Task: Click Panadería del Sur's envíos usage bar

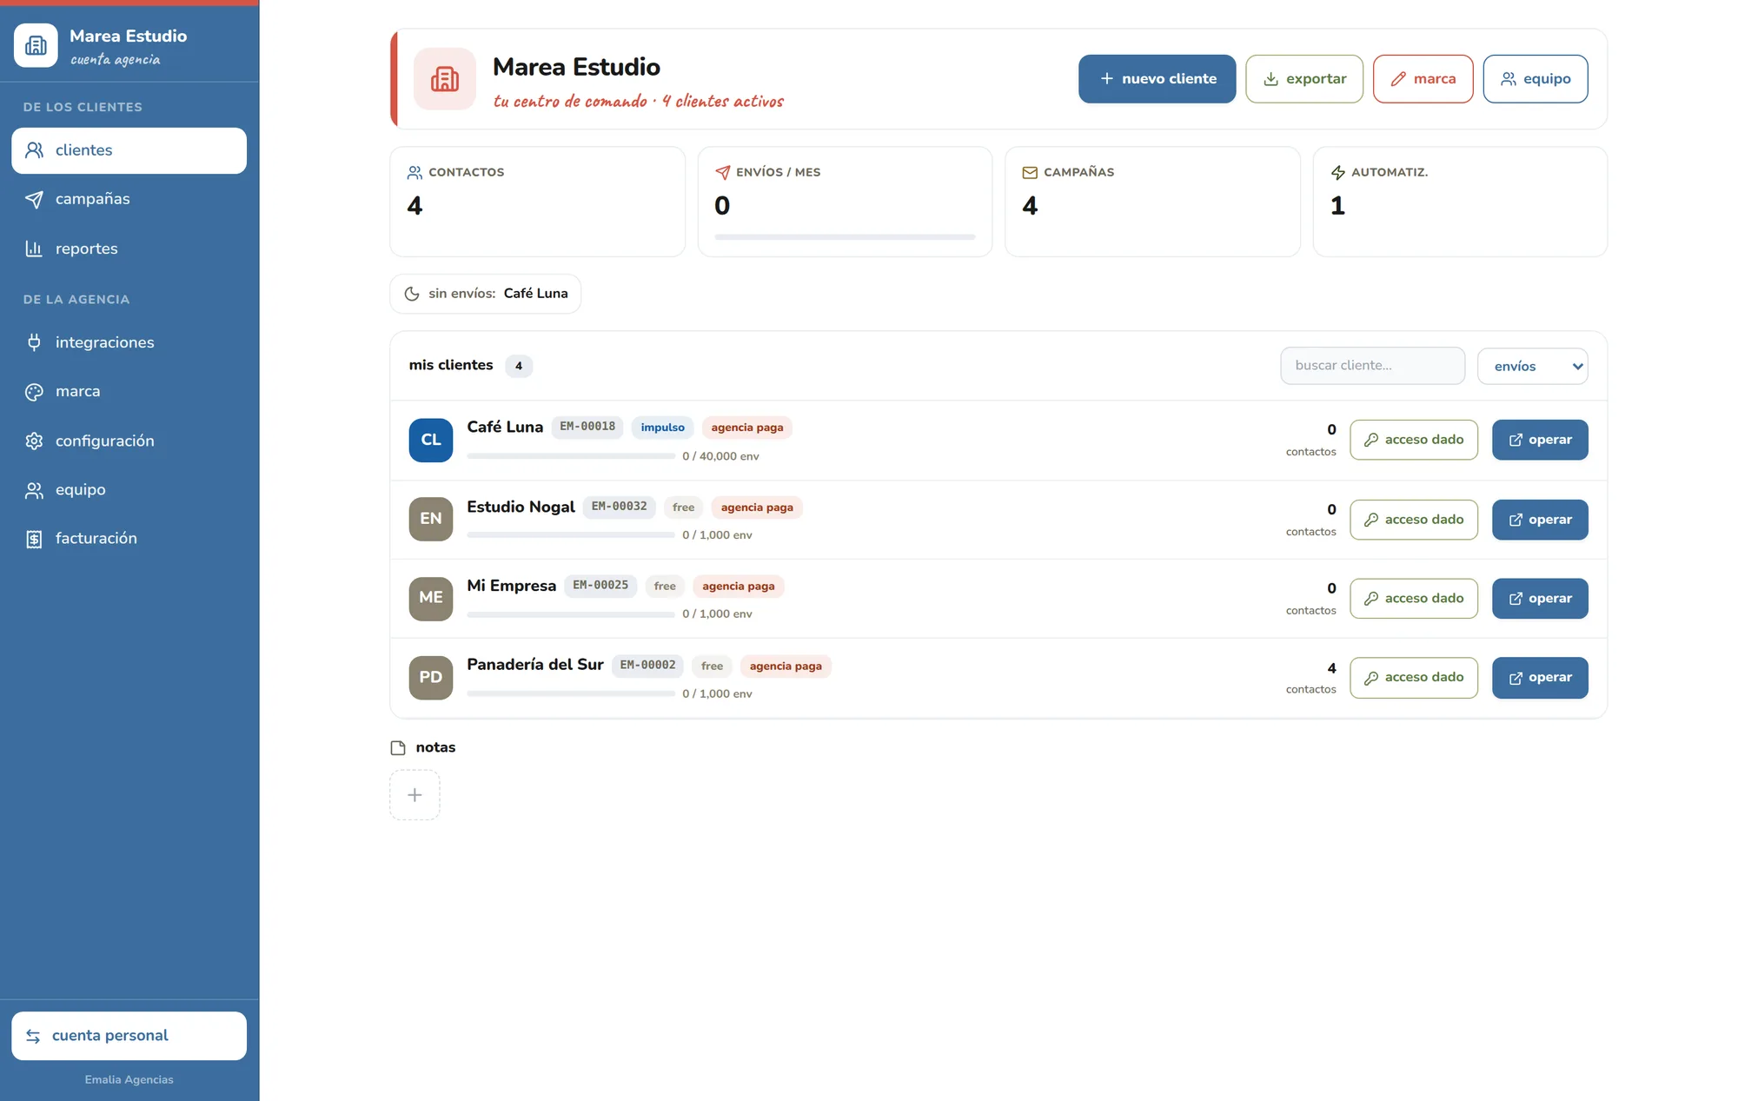Action: tap(571, 693)
